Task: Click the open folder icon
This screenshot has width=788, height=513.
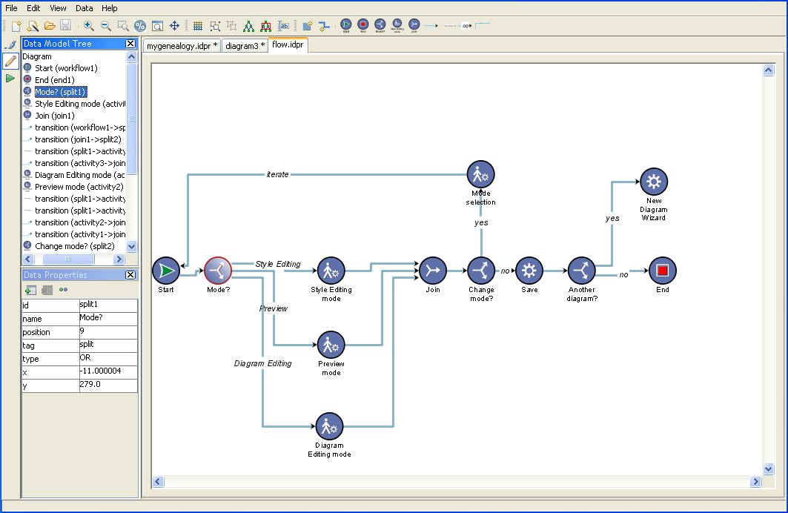Action: pos(49,26)
